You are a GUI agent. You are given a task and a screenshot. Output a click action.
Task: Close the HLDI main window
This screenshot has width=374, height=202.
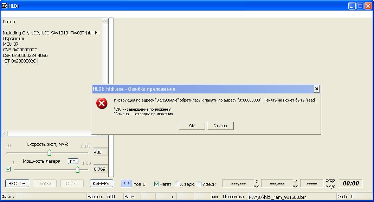pyautogui.click(x=368, y=6)
